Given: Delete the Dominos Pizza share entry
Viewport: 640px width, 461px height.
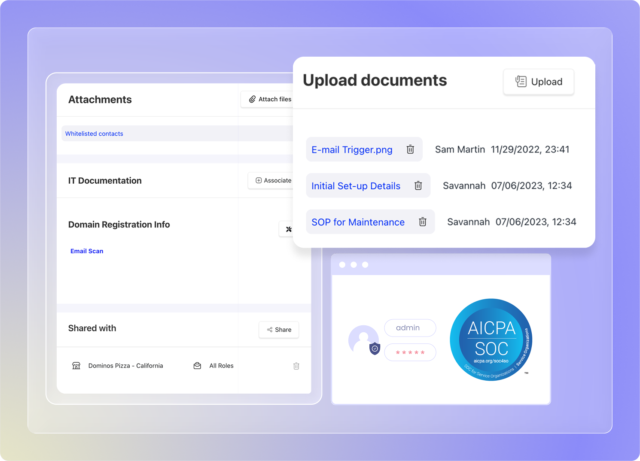Looking at the screenshot, I should pos(296,366).
